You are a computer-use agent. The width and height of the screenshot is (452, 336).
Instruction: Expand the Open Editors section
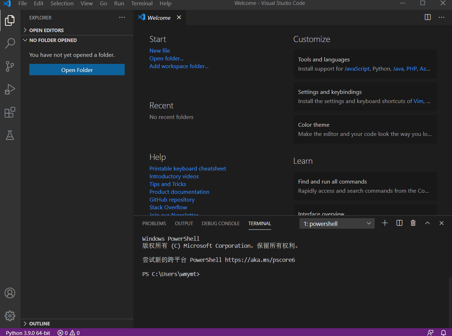coord(46,30)
